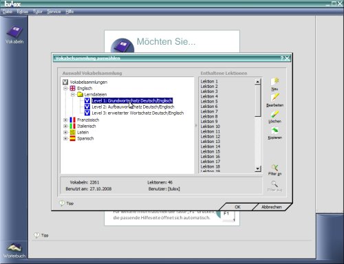Open the Vokabeln module in sidebar
The width and height of the screenshot is (344, 264).
click(x=14, y=35)
